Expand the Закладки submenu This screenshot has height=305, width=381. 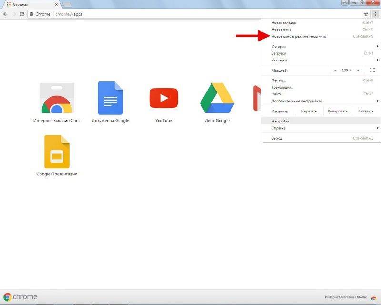[321, 60]
